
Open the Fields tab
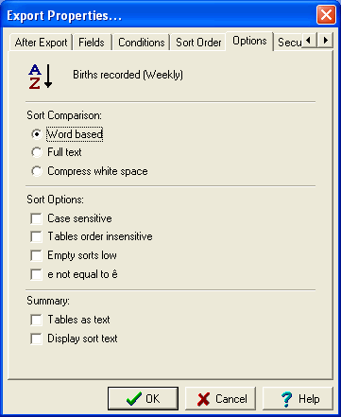click(x=92, y=43)
